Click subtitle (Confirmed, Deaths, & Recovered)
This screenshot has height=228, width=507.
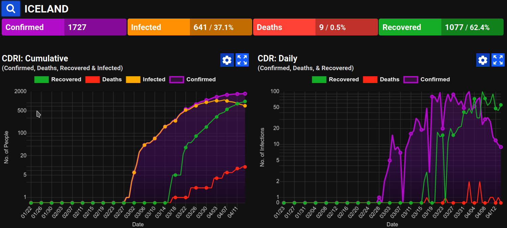306,68
